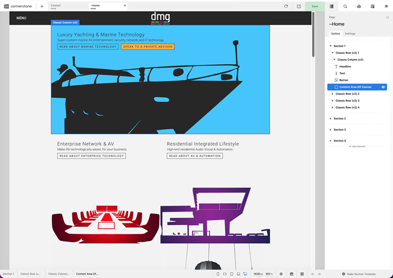Close the ~Home tab

pyautogui.click(x=125, y=6)
